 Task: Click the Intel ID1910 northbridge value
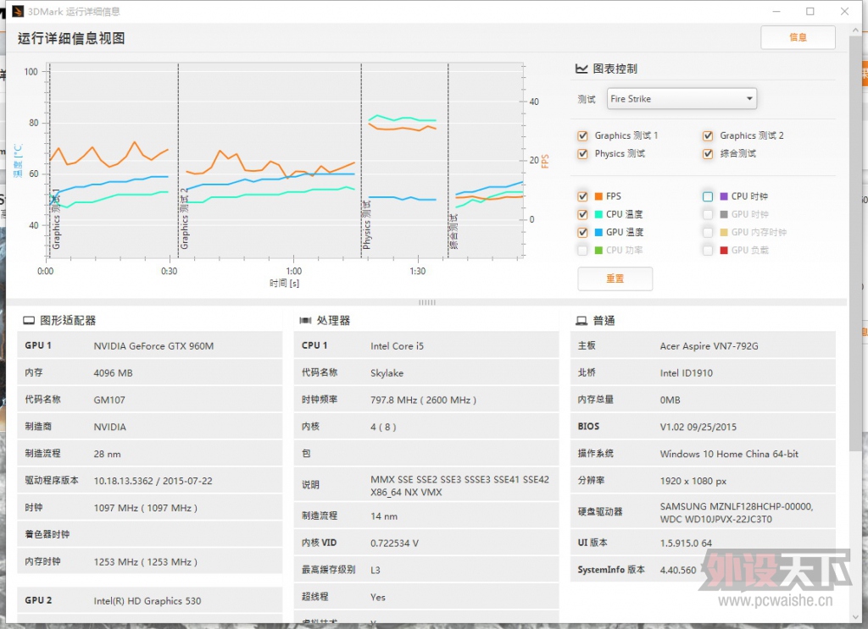pyautogui.click(x=687, y=373)
